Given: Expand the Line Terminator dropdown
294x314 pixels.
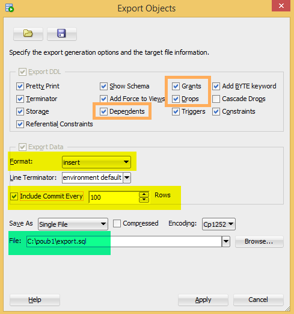Looking at the screenshot, I should tap(127, 177).
